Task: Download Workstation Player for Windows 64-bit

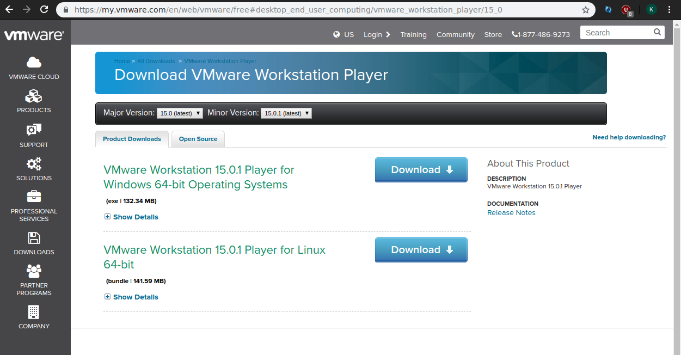Action: [421, 170]
